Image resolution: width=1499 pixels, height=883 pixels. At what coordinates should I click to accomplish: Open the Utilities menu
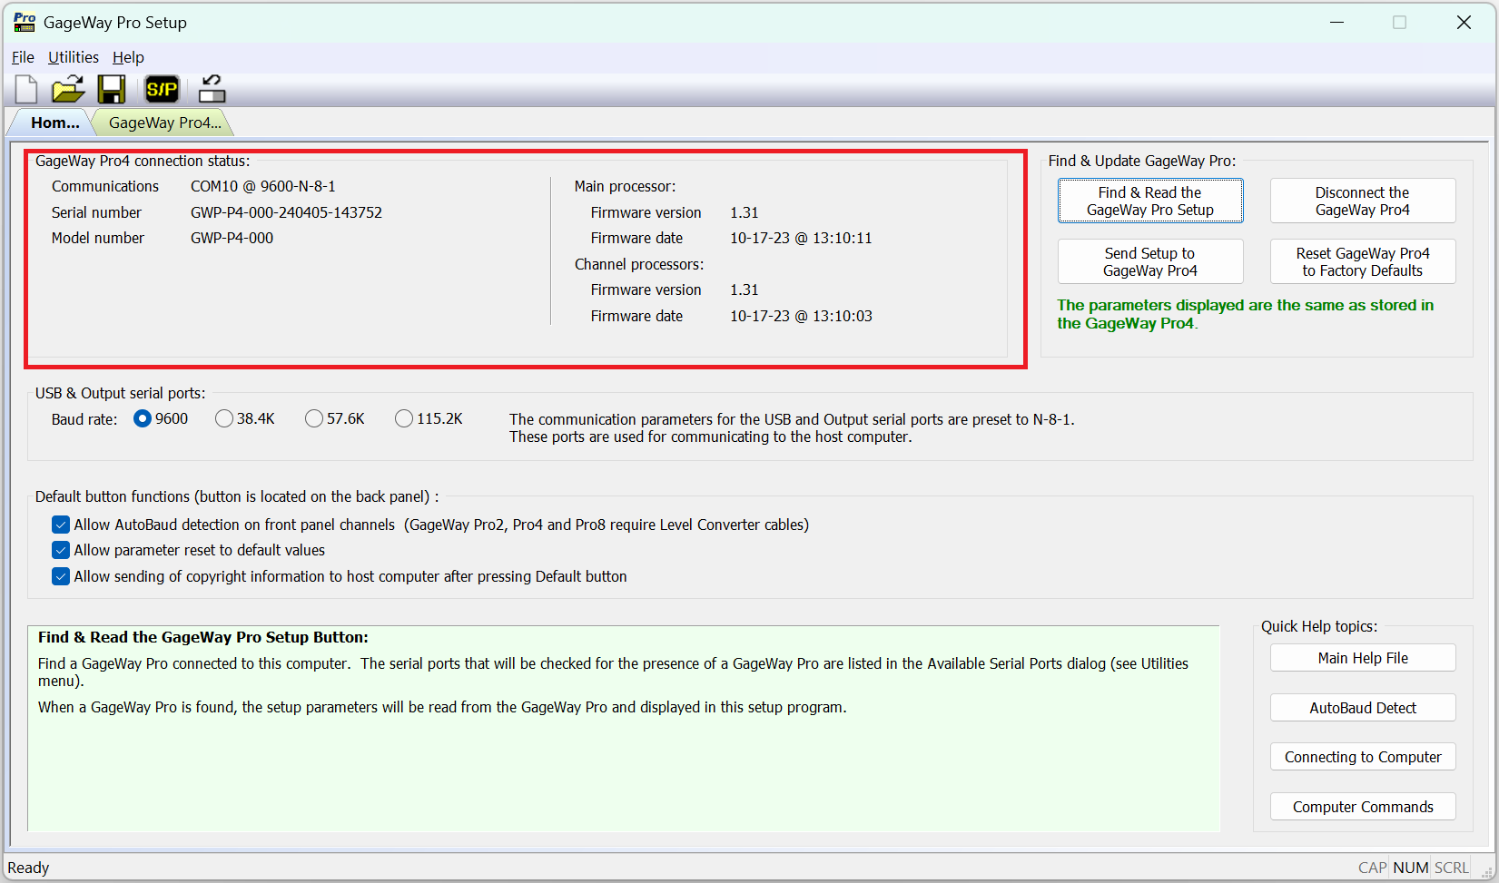(x=73, y=57)
